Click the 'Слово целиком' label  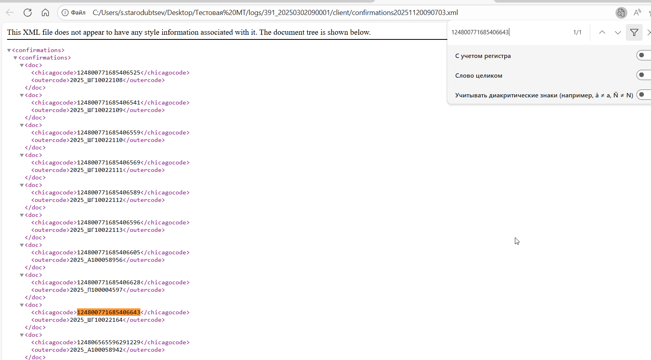point(479,75)
